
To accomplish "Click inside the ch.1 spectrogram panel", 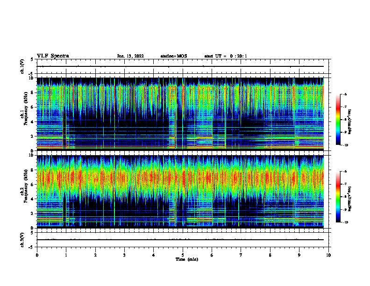I will pos(180,114).
